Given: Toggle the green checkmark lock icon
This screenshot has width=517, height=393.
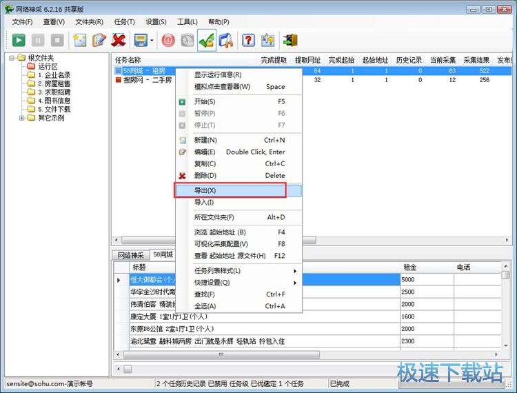Looking at the screenshot, I should pos(207,40).
